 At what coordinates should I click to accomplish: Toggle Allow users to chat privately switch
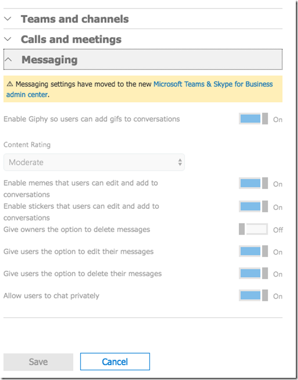coord(253,295)
